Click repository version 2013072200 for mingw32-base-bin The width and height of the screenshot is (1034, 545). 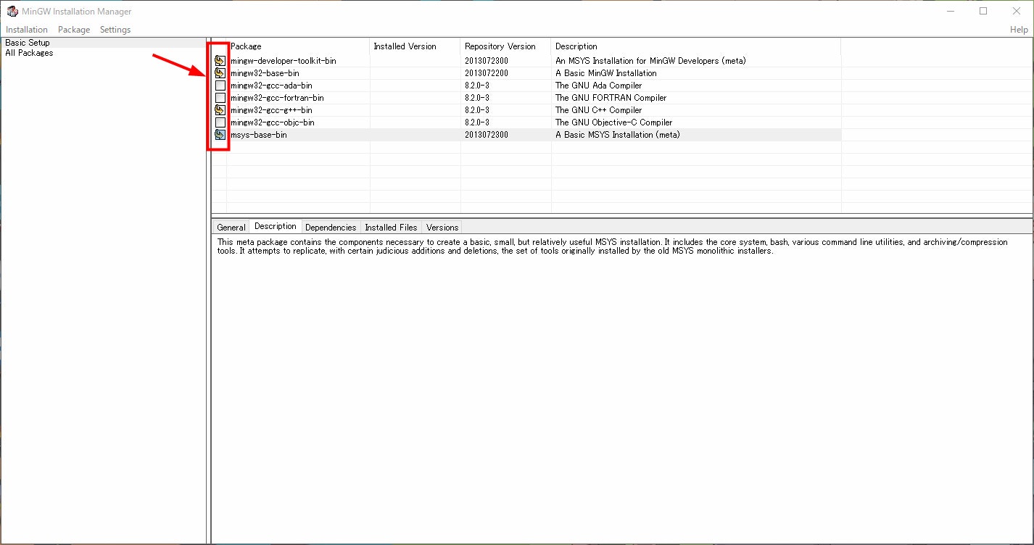(x=487, y=73)
